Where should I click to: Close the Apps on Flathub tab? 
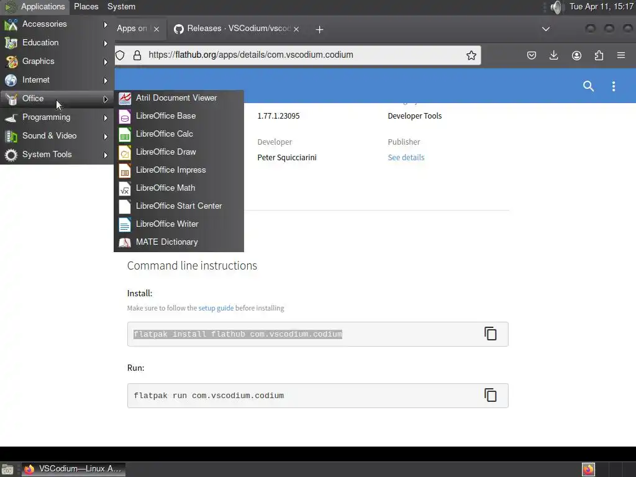tap(157, 29)
